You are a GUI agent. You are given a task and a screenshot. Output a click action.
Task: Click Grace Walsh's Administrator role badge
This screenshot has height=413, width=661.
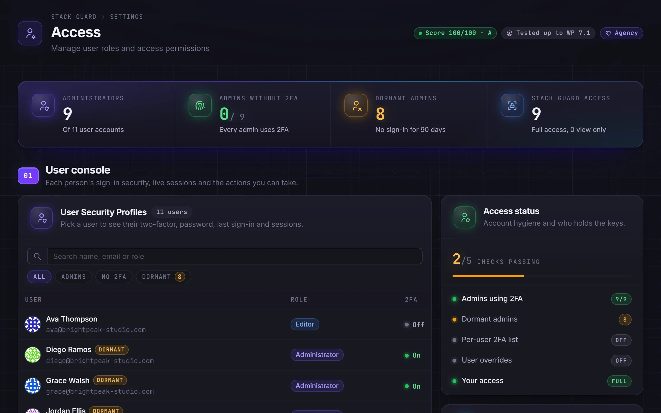pyautogui.click(x=317, y=386)
